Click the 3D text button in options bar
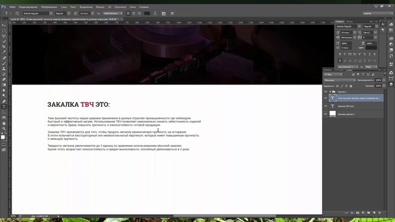 pos(172,14)
